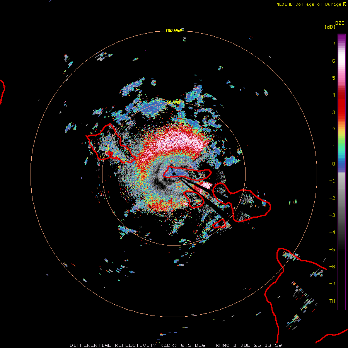348x348 pixels.
Task: Click the radar site black dot at the center
Action: [174, 174]
